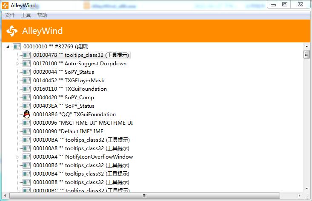Select row 000100BA tooltips_class32
Image resolution: width=312 pixels, height=201 pixels.
(81, 140)
